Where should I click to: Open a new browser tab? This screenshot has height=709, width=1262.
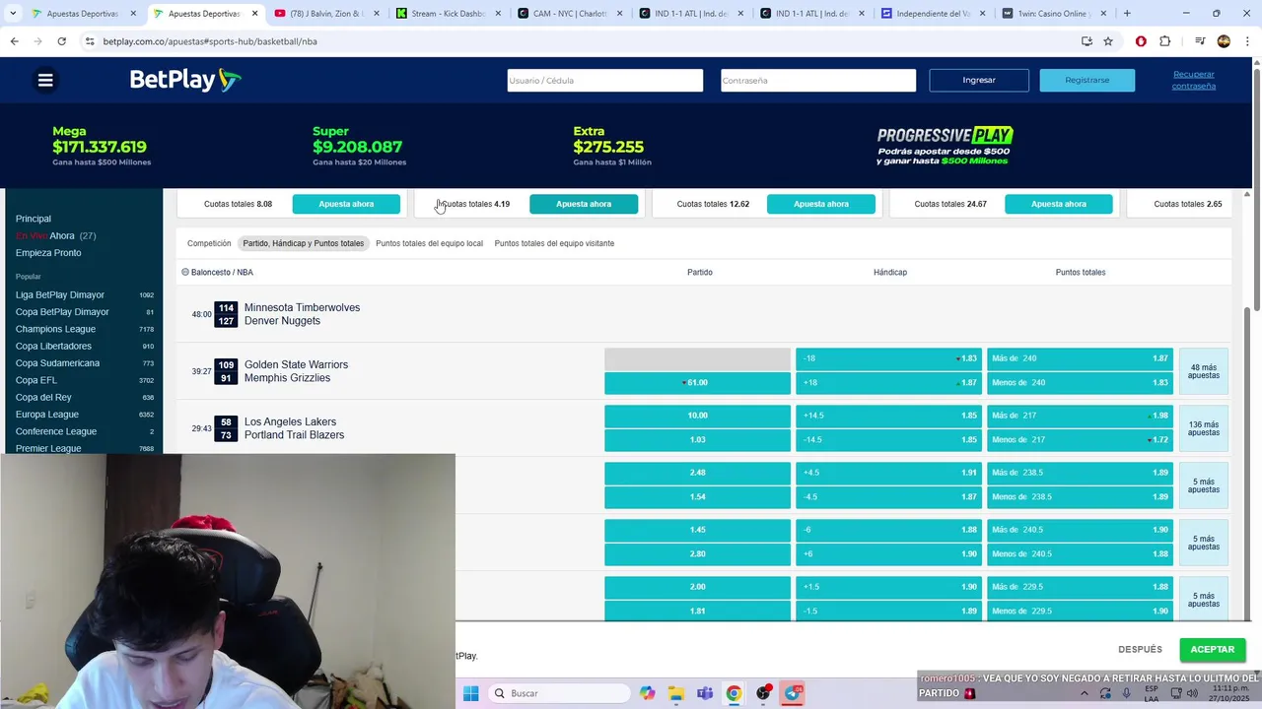(x=1127, y=14)
